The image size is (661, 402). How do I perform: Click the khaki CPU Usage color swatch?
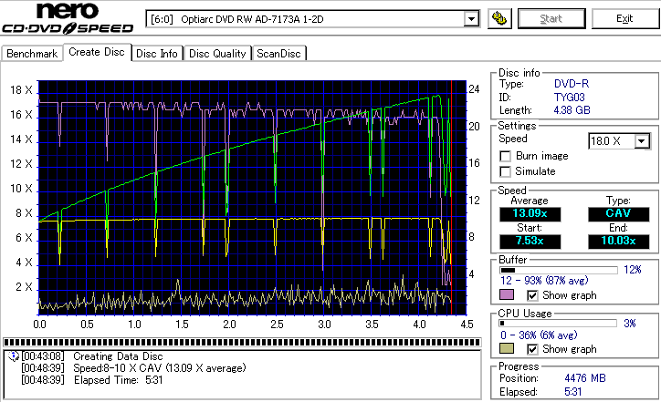pos(507,349)
